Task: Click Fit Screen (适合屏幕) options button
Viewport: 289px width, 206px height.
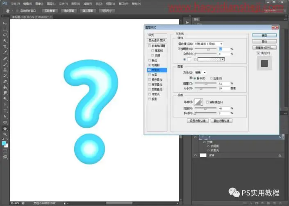Action: click(x=69, y=11)
